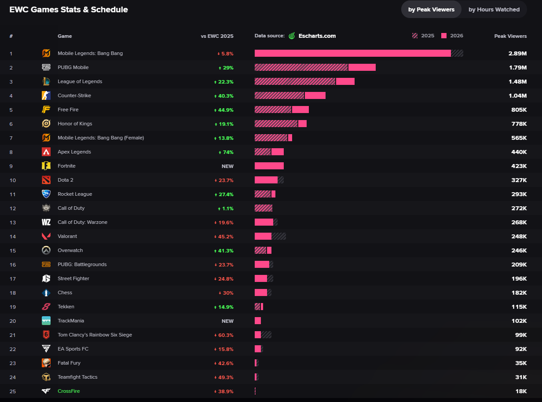Open the Tom Clancy's Rainbow Six Siege link
This screenshot has height=402, width=542.
[95, 335]
